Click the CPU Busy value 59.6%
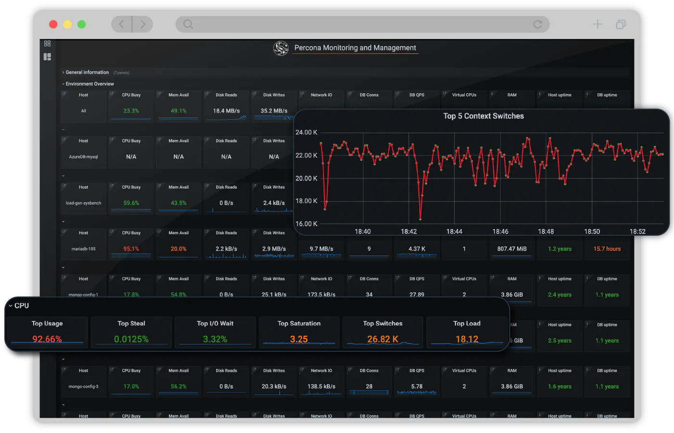This screenshot has height=433, width=674. pyautogui.click(x=131, y=203)
